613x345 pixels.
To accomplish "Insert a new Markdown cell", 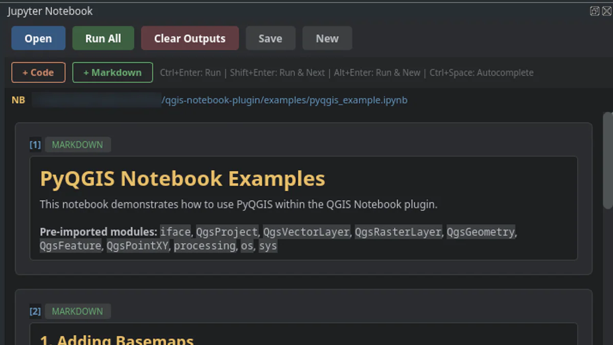I will [112, 72].
